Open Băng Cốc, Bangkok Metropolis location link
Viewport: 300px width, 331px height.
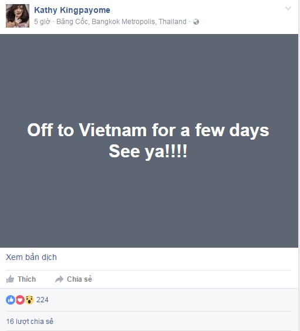tap(122, 22)
